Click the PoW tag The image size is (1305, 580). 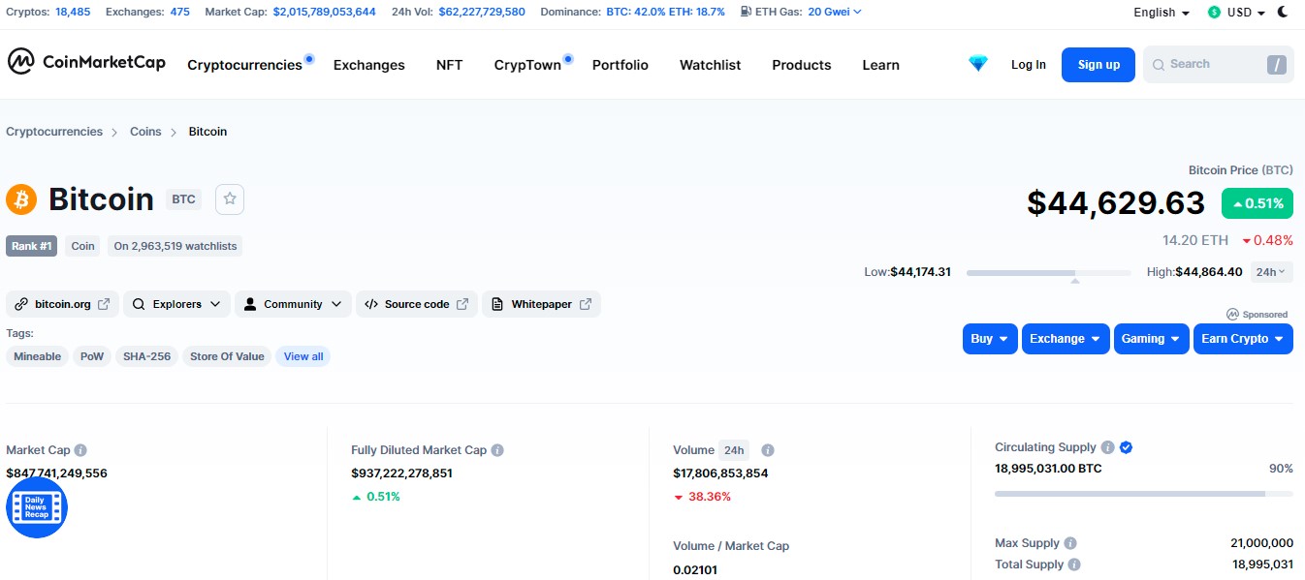point(92,356)
